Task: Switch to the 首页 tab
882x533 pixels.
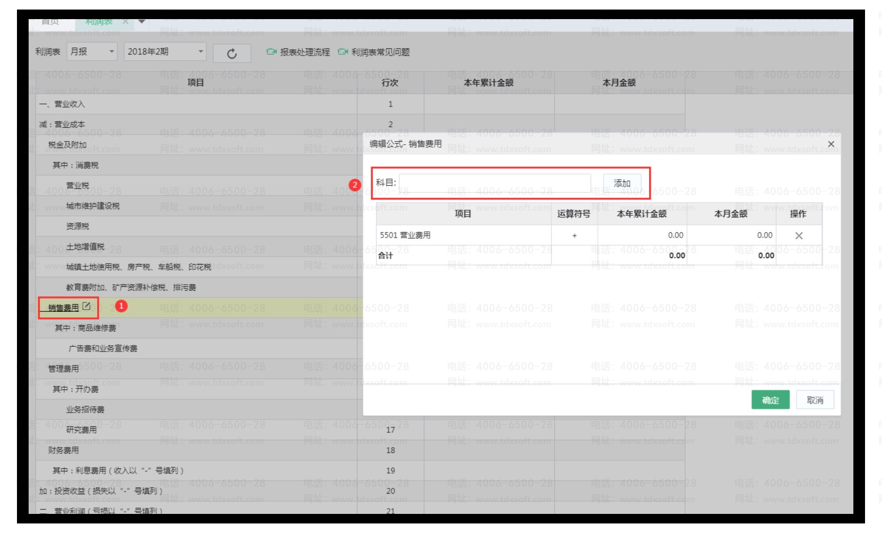Action: click(50, 22)
